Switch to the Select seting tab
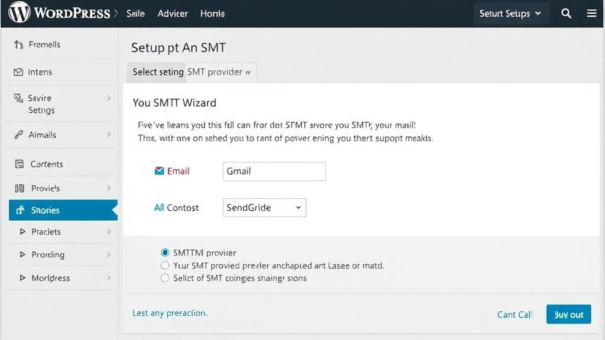The height and width of the screenshot is (340, 605). [x=157, y=72]
